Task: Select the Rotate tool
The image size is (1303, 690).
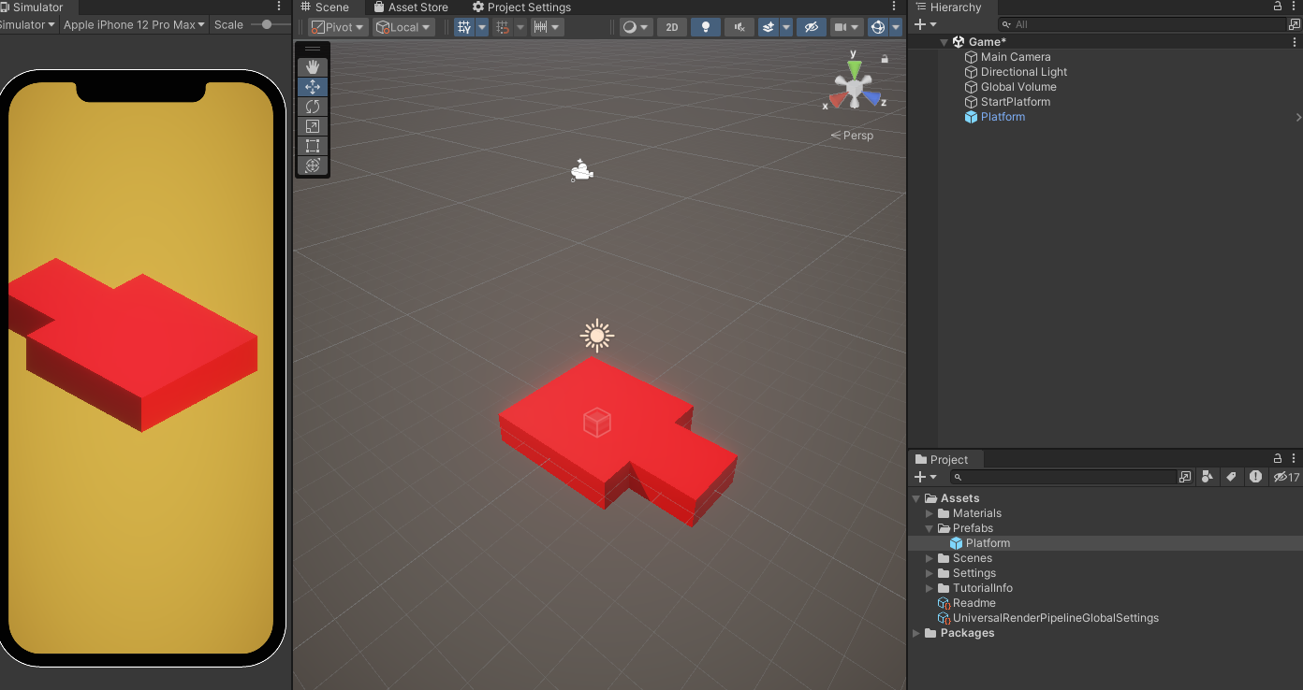Action: 313,107
